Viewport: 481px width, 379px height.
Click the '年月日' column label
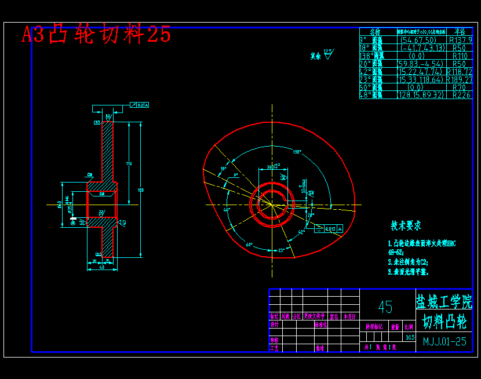(x=349, y=316)
